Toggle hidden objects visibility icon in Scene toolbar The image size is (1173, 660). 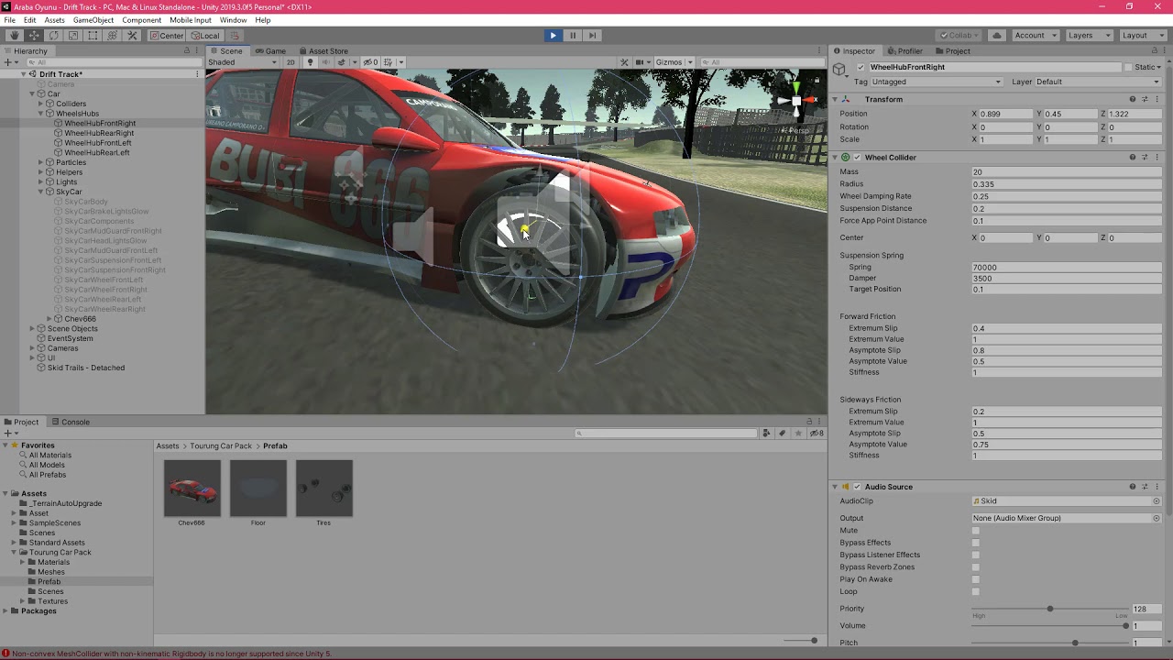[370, 62]
